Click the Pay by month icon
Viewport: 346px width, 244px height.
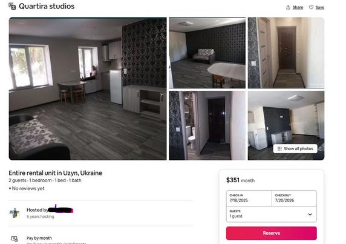(15, 239)
